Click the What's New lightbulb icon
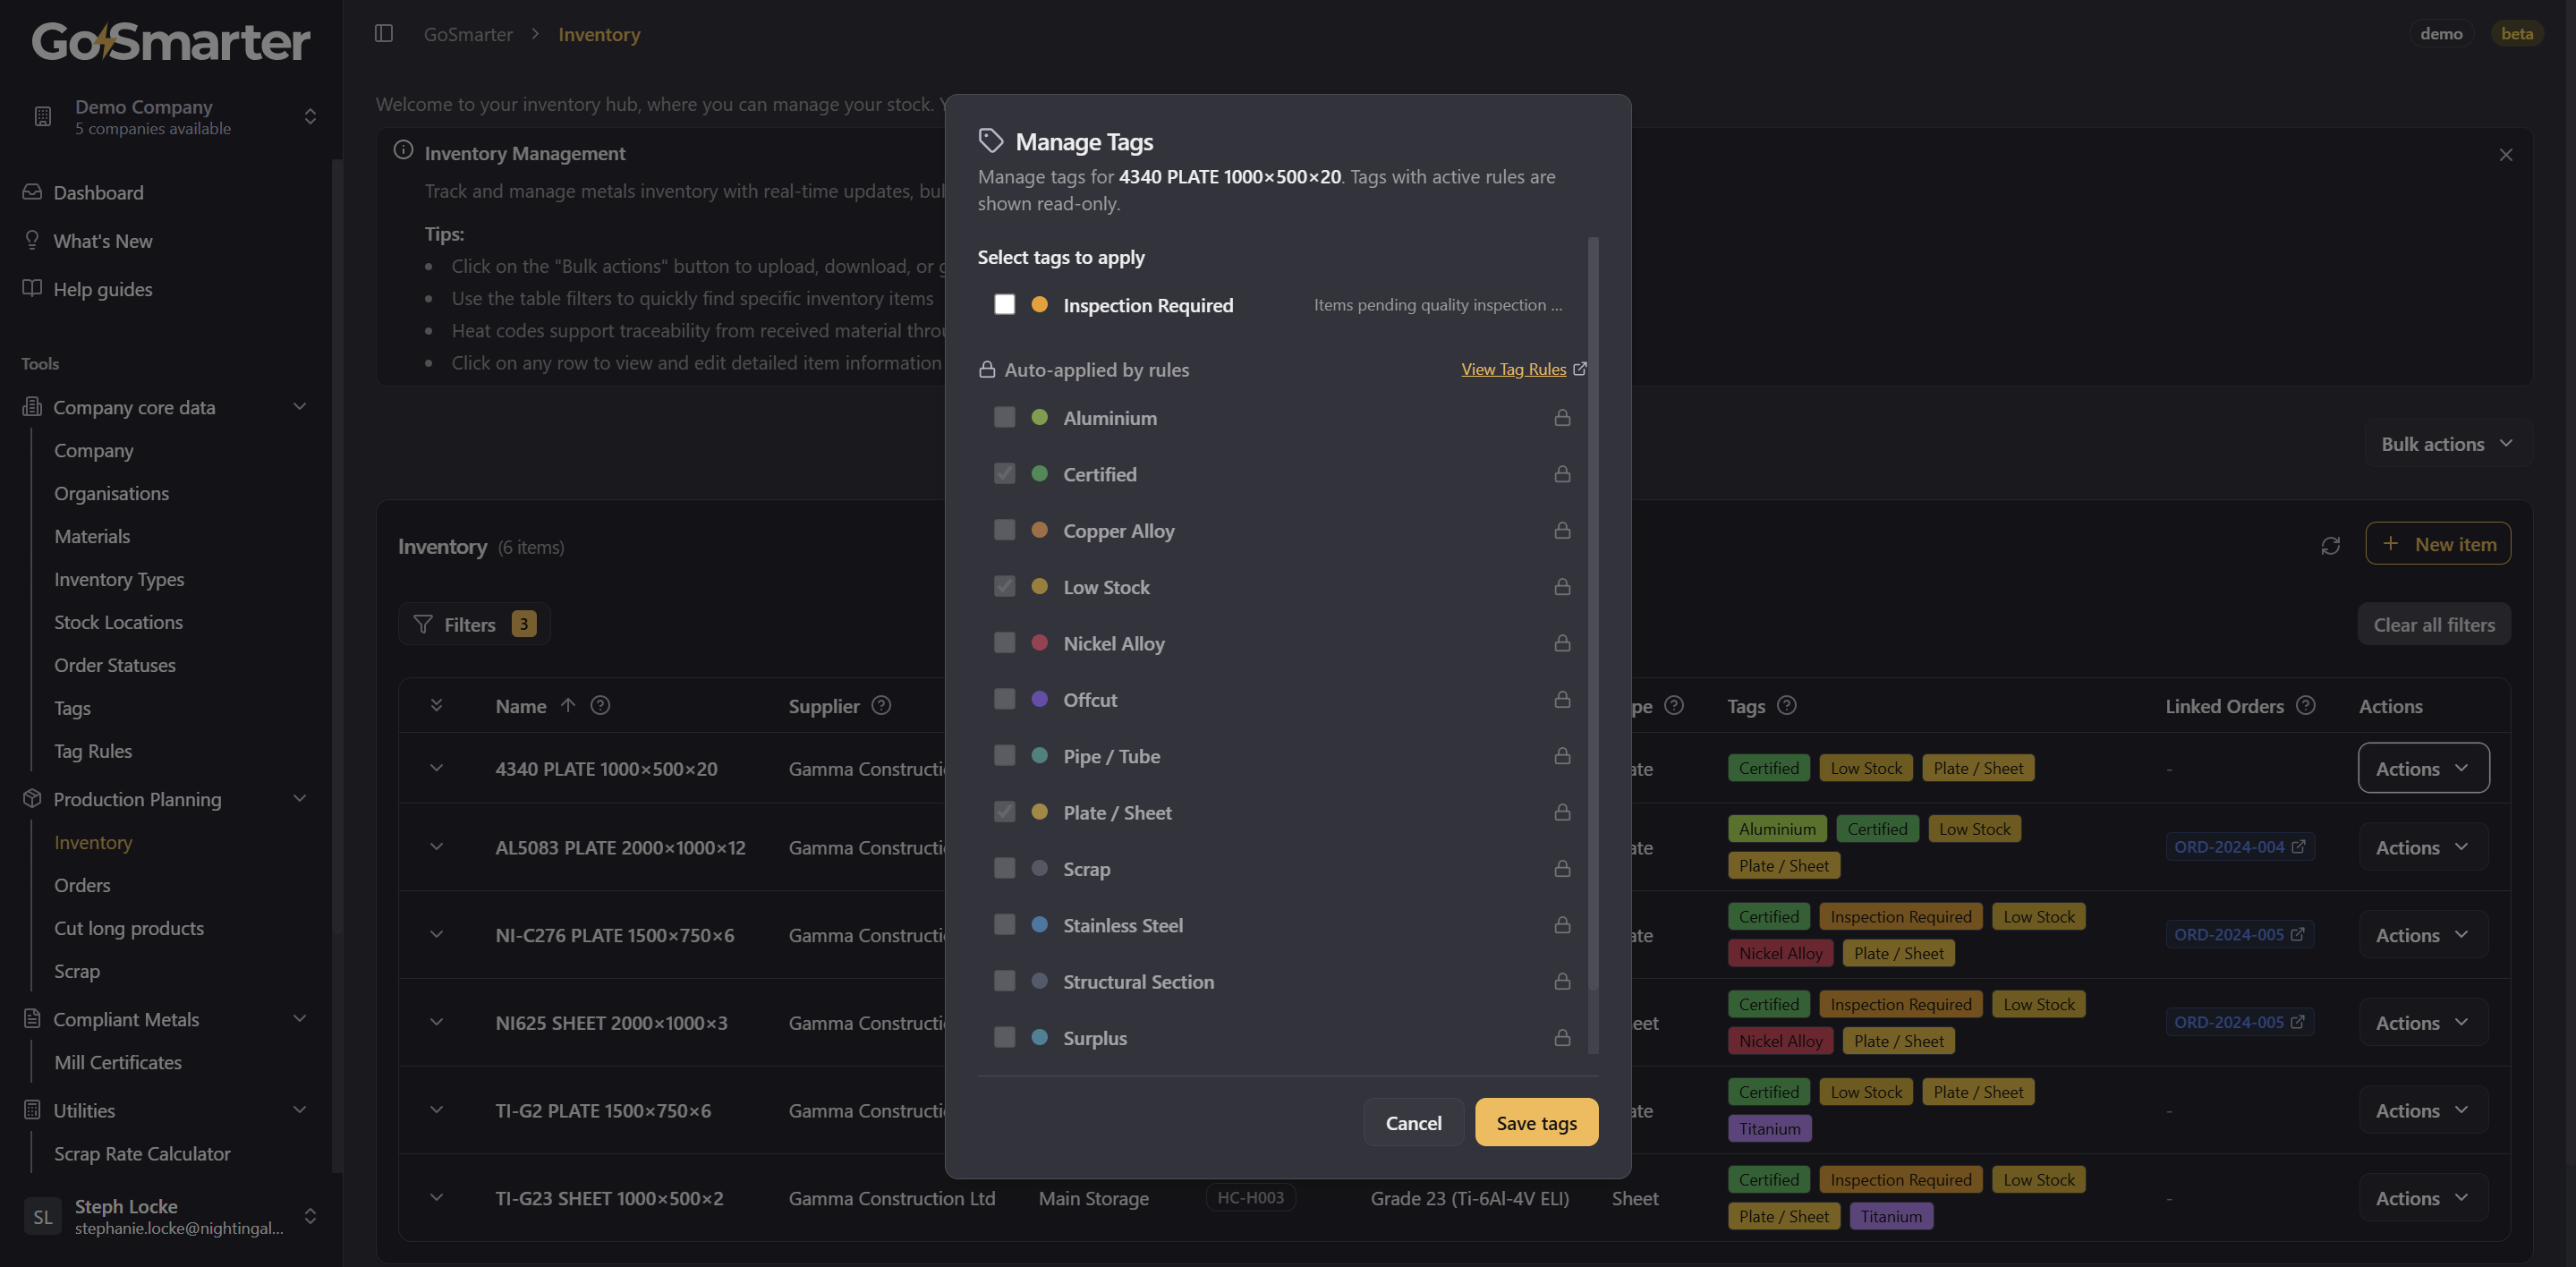This screenshot has height=1267, width=2576. 32,240
